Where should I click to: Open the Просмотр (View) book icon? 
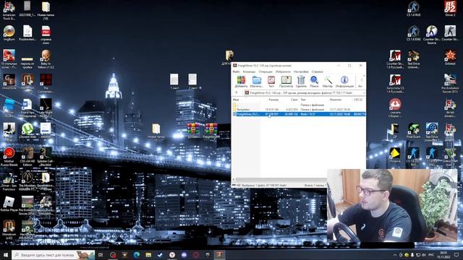point(286,82)
